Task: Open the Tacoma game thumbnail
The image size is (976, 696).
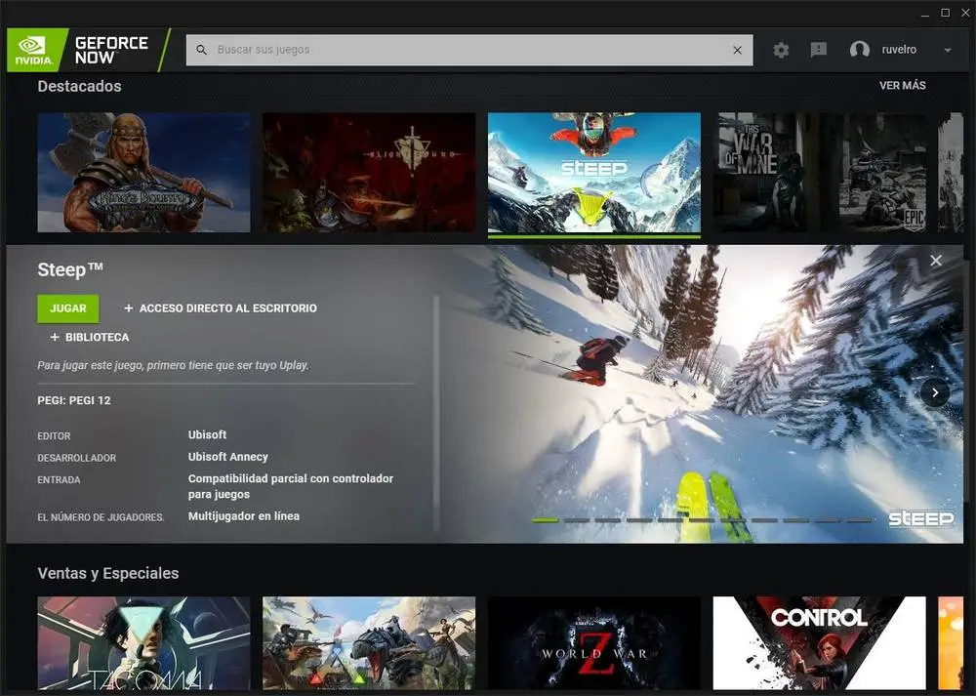Action: (143, 643)
